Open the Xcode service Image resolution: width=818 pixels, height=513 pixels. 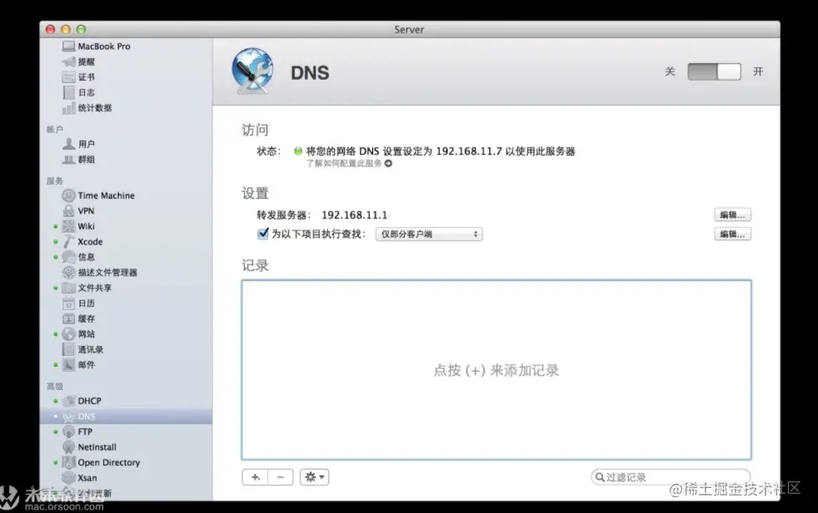(82, 242)
